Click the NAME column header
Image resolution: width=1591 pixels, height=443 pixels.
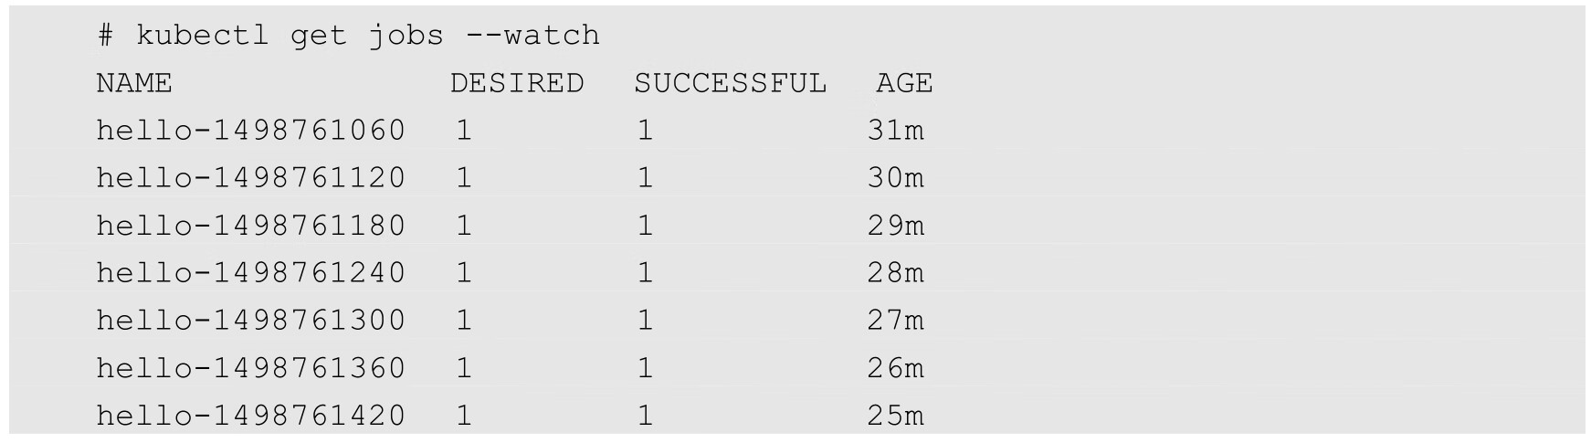pyautogui.click(x=133, y=84)
